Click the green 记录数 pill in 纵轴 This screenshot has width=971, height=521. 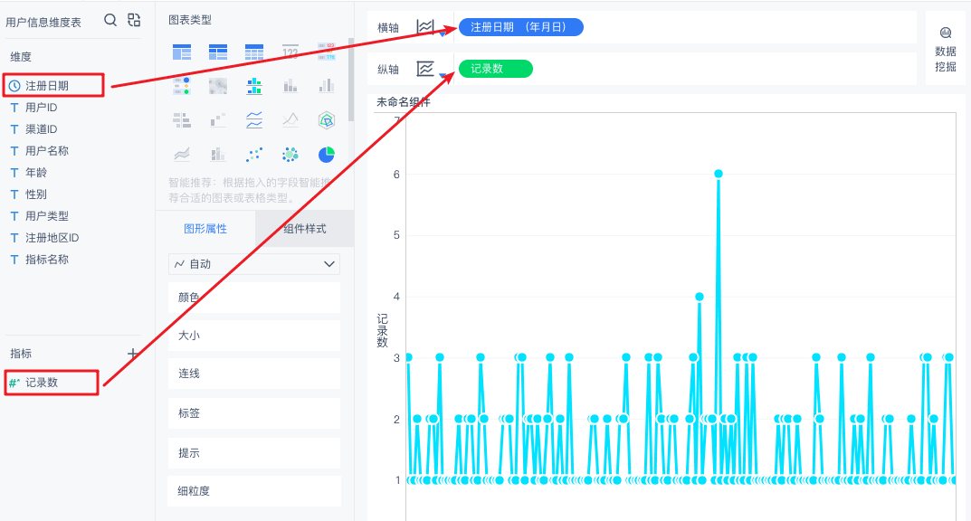495,69
